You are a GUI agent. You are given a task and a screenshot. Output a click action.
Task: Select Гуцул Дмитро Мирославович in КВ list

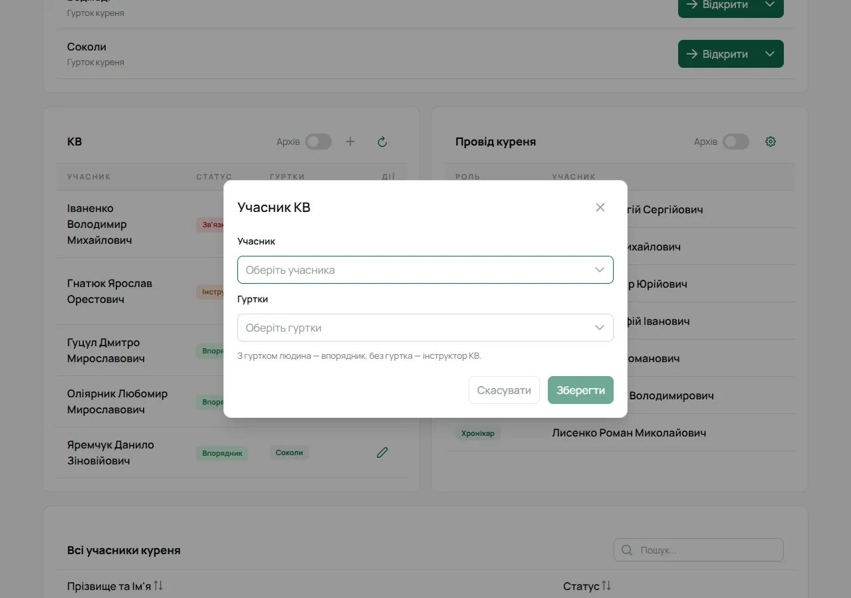[x=106, y=350]
